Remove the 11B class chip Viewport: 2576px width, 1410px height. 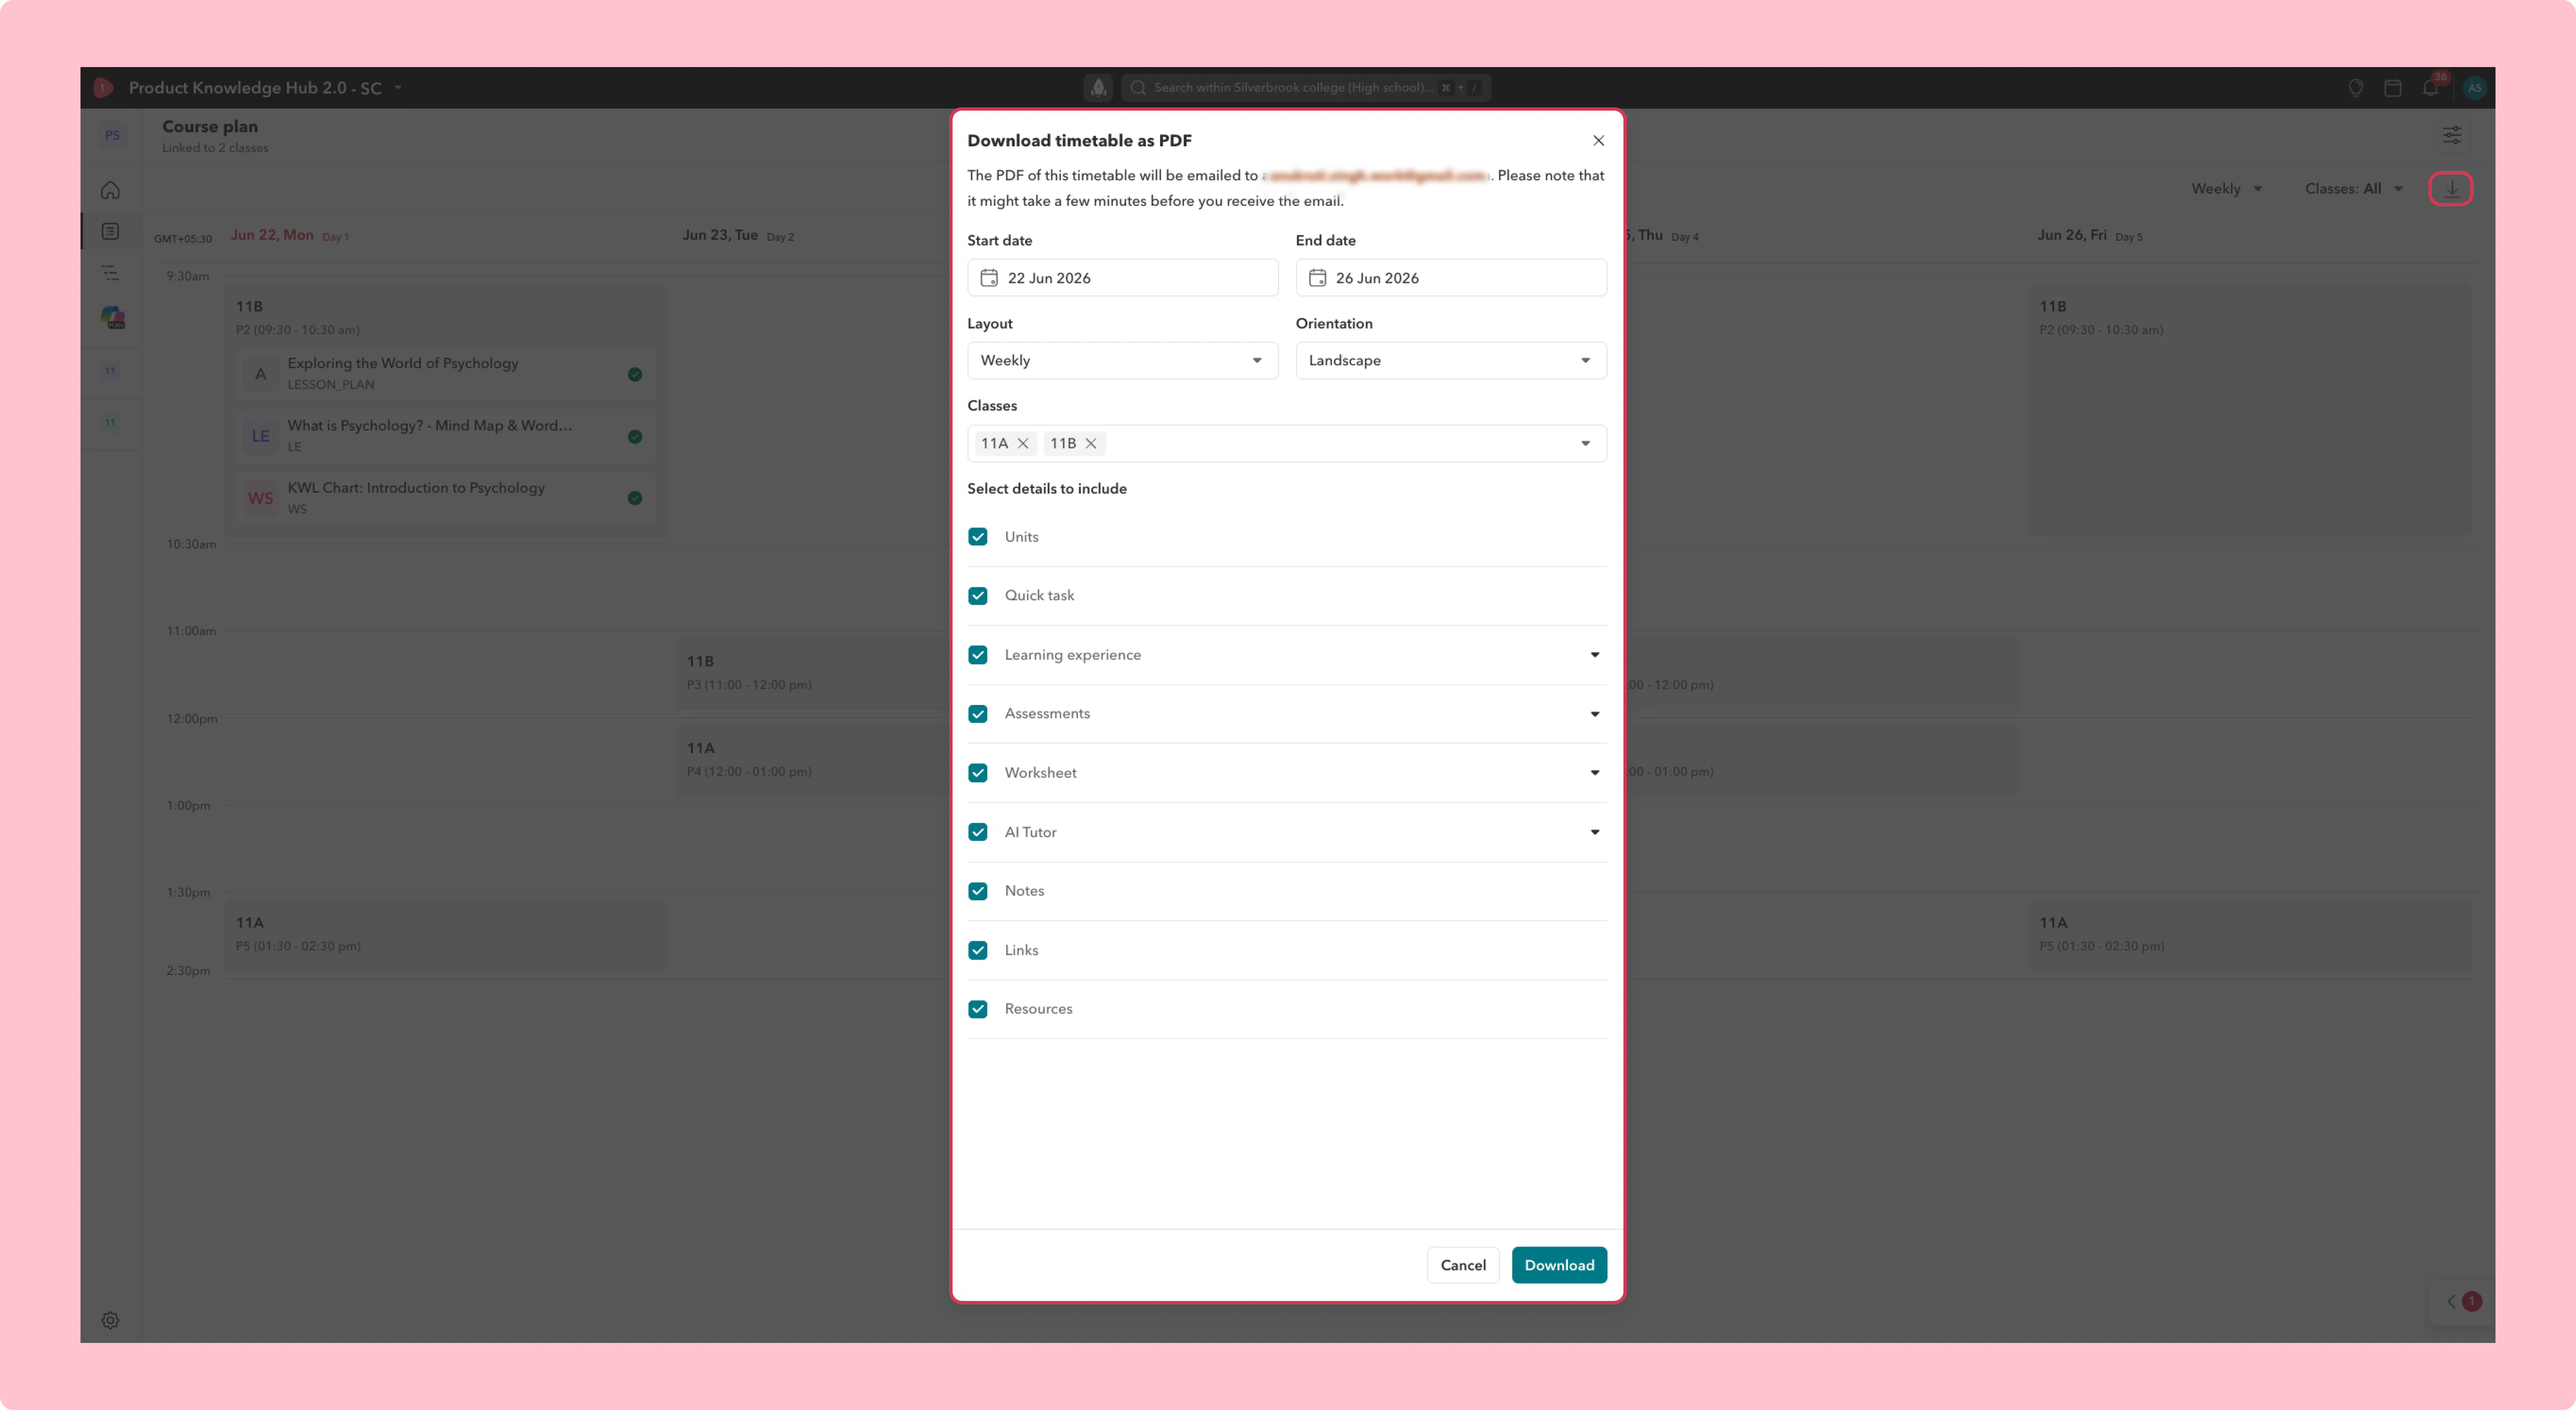tap(1091, 443)
